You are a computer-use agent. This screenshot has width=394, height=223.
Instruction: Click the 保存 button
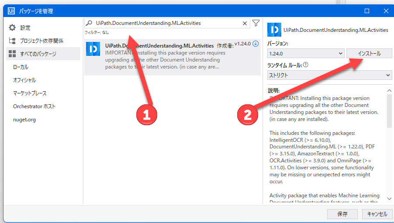point(342,214)
